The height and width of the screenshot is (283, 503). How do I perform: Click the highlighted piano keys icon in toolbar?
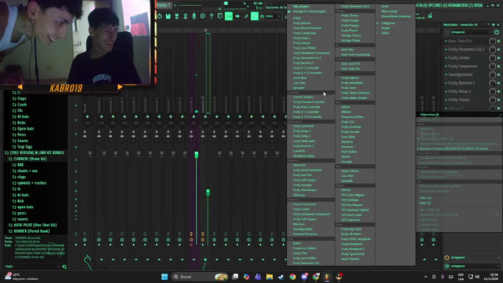pyautogui.click(x=229, y=16)
